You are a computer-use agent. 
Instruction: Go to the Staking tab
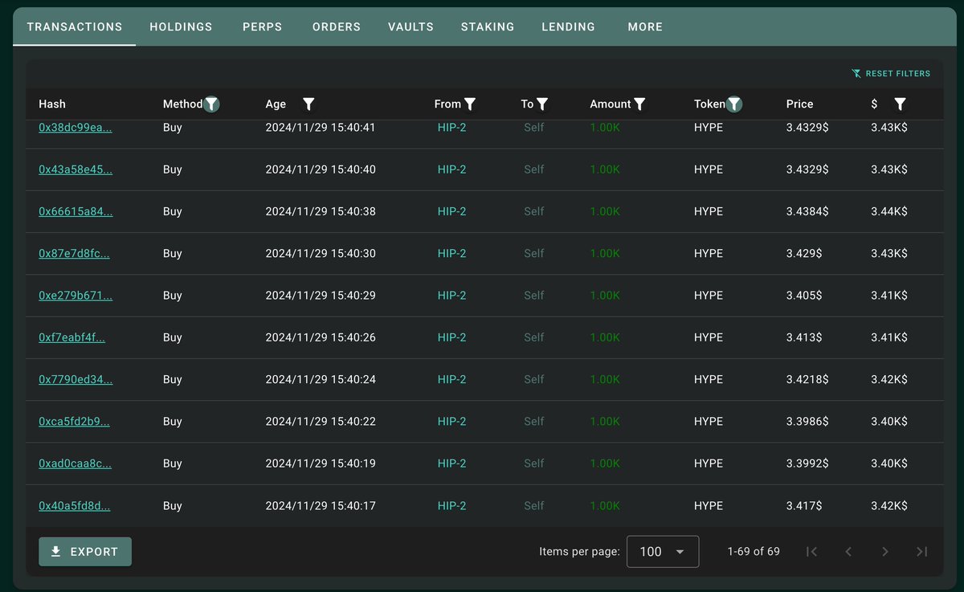[488, 27]
